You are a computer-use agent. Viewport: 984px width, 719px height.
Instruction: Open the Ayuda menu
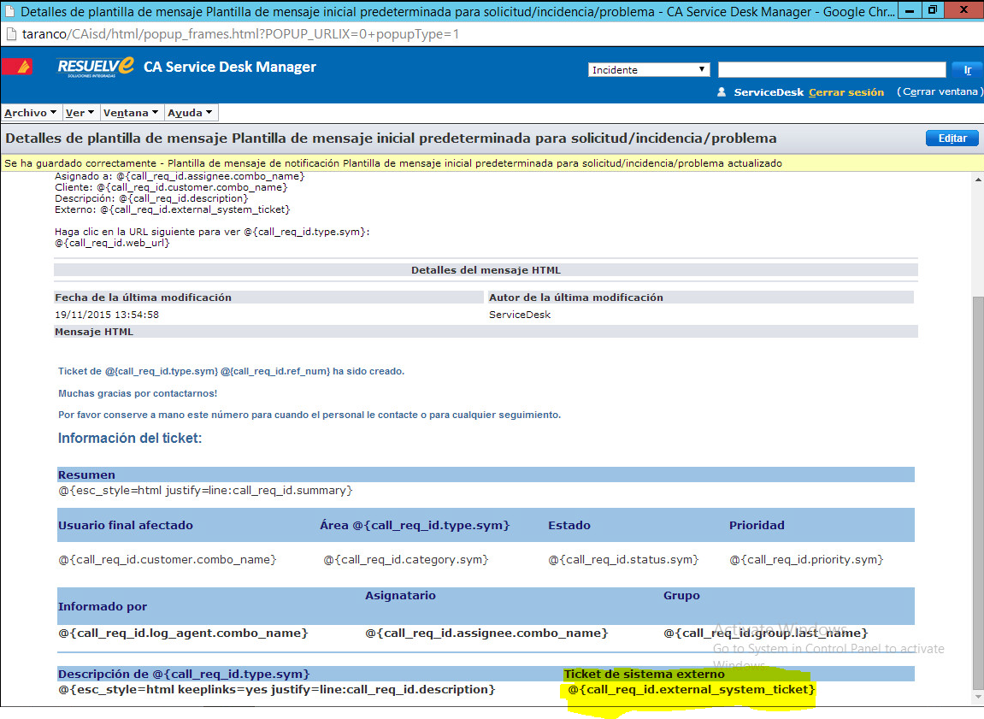184,112
